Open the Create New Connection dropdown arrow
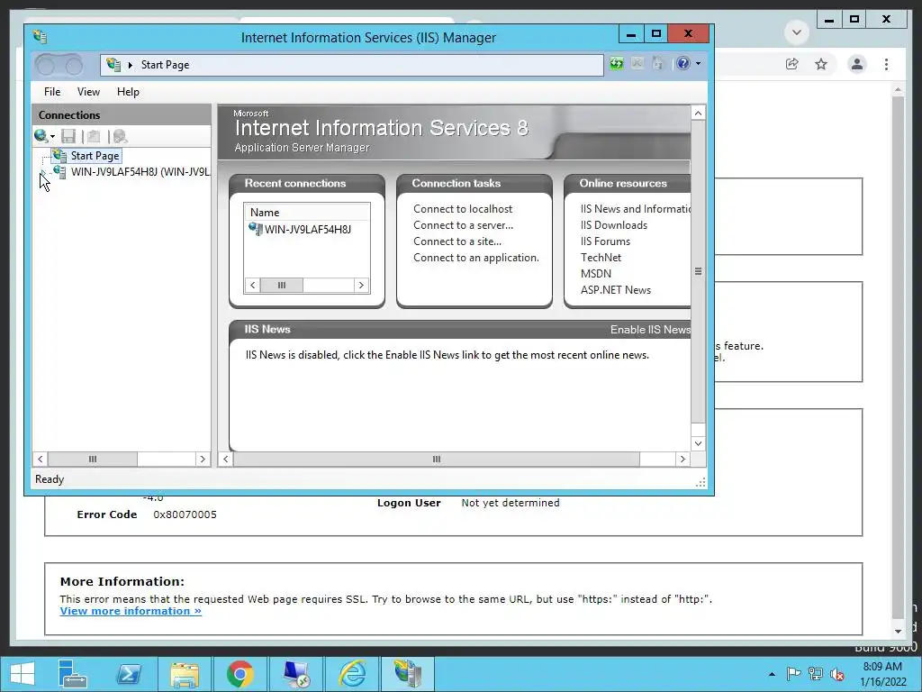This screenshot has height=692, width=922. (x=52, y=137)
